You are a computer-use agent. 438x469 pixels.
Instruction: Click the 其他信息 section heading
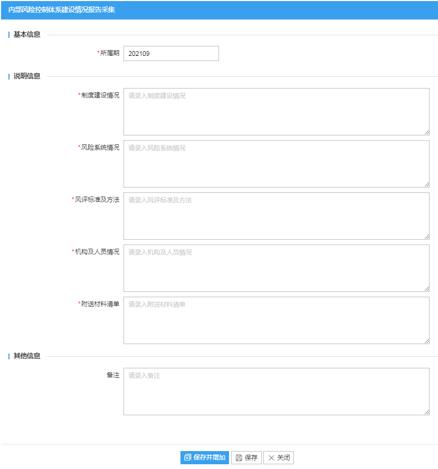pyautogui.click(x=27, y=356)
